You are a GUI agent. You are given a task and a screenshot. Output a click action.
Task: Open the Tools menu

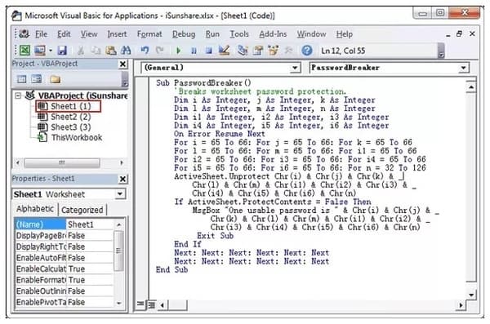239,34
